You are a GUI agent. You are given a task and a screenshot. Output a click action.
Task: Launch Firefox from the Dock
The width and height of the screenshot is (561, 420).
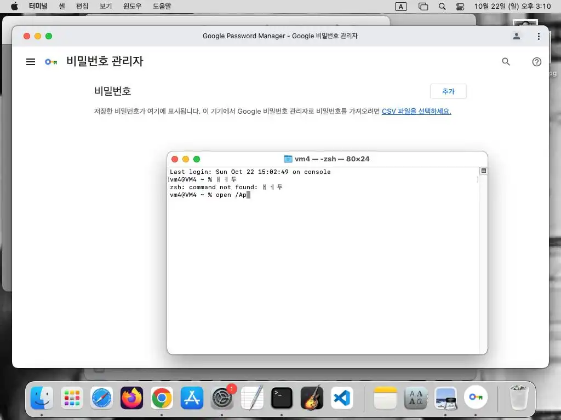[x=131, y=398]
